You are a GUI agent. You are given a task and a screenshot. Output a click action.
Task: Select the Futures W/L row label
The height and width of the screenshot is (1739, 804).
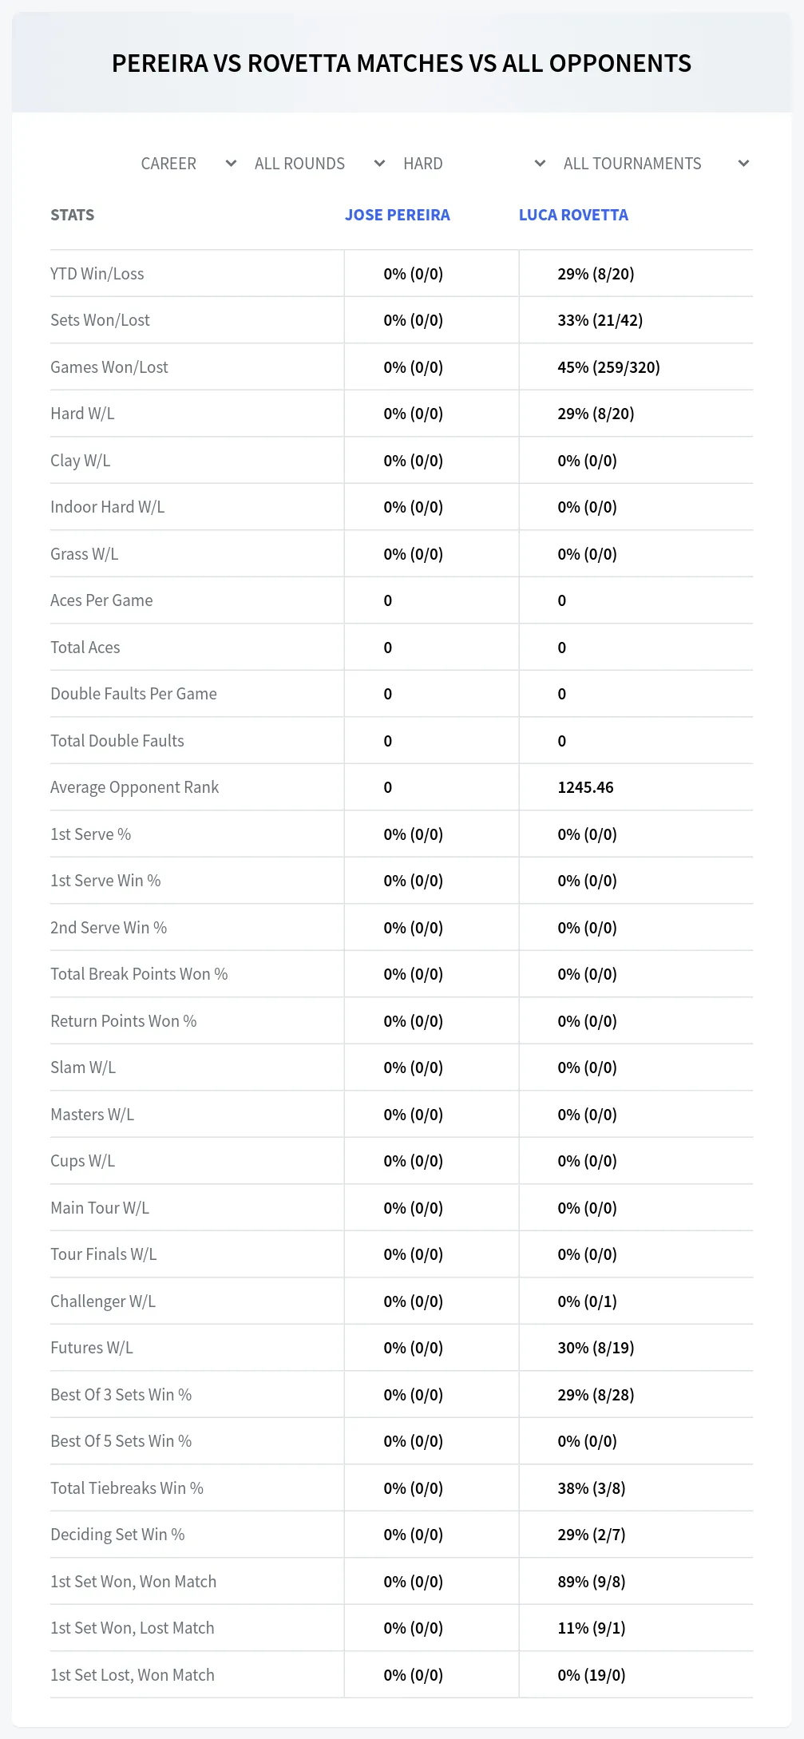92,1348
